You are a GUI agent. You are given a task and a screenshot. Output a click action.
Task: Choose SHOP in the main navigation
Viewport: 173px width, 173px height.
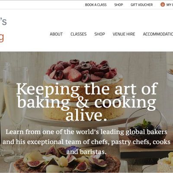(x=99, y=34)
